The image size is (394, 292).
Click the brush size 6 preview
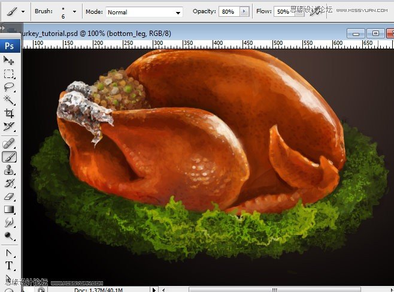(63, 13)
